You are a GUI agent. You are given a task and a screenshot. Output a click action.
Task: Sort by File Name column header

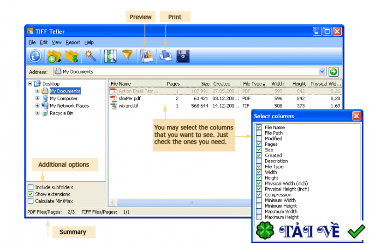(135, 84)
